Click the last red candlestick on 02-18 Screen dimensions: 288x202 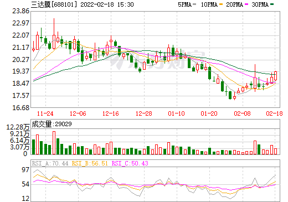click(275, 76)
